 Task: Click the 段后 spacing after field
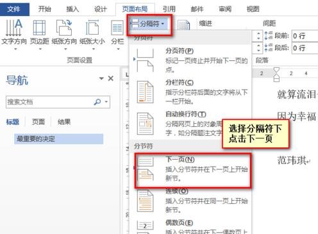click(305, 48)
